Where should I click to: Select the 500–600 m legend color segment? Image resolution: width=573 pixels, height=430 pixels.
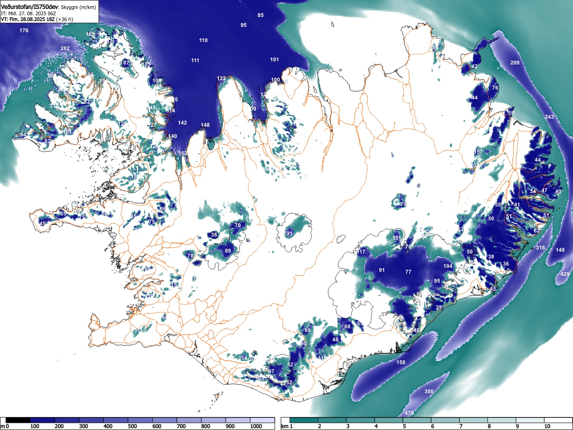point(140,420)
